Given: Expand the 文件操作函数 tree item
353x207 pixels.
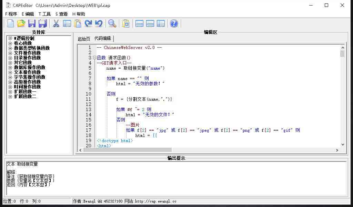Looking at the screenshot, I should coord(11,53).
